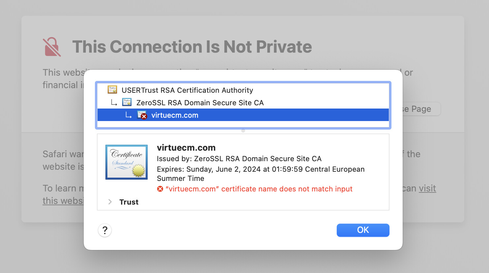Click the certificate name mismatch error text
489x273 pixels.
(x=259, y=189)
